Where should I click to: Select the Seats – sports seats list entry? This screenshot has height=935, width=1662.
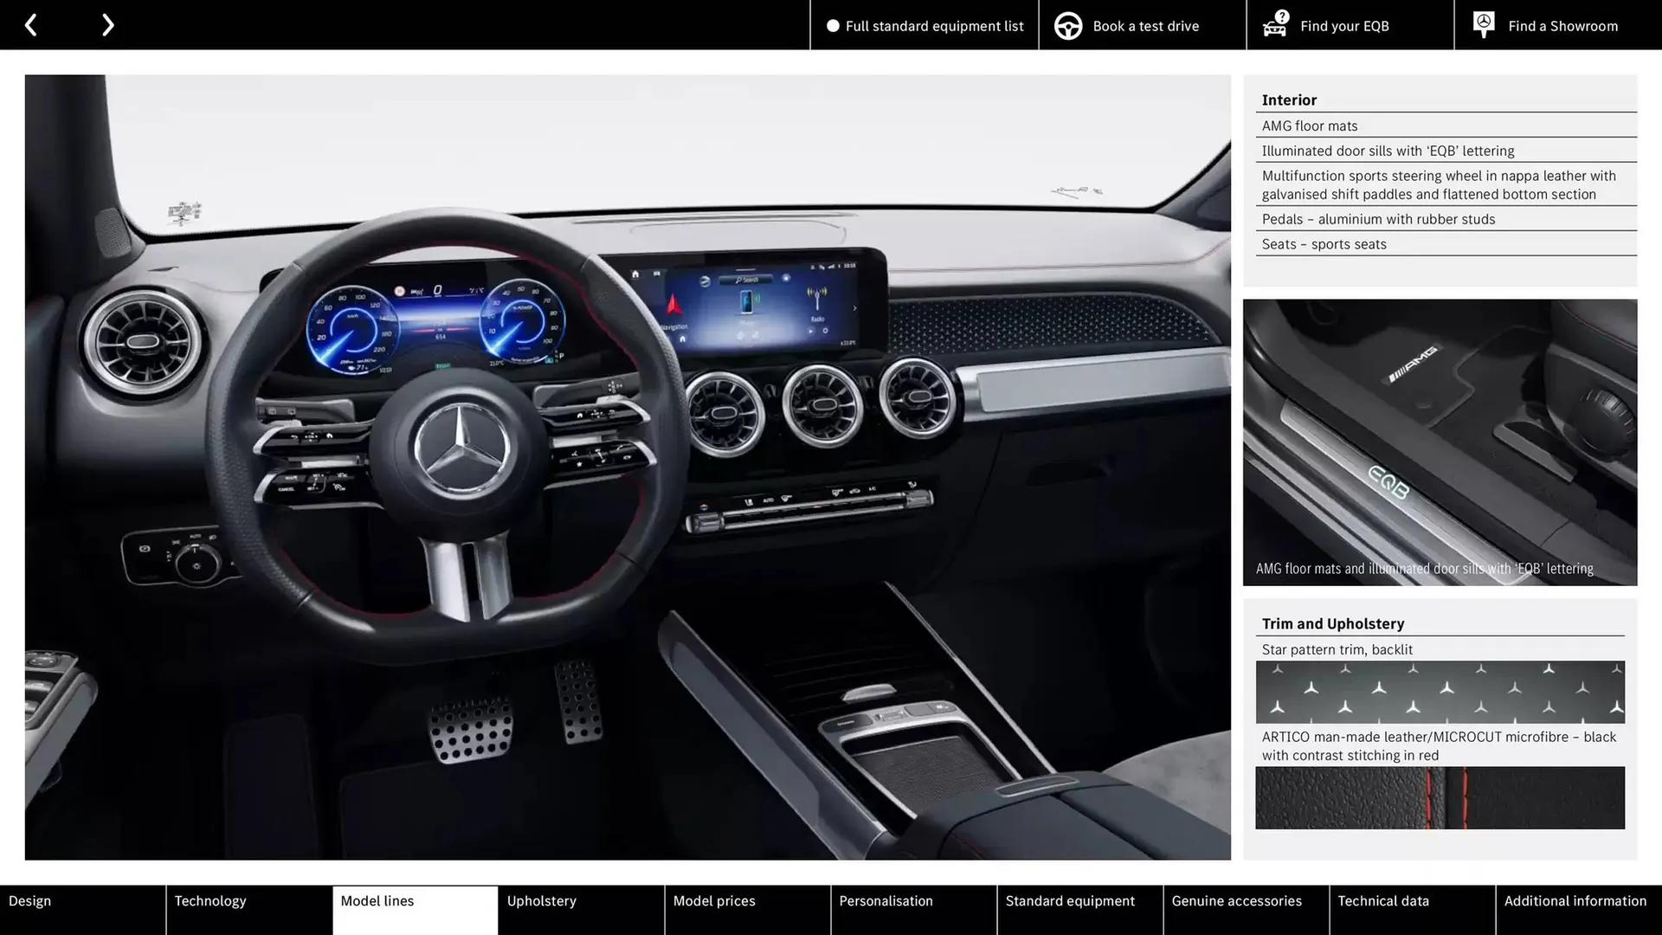tap(1324, 244)
